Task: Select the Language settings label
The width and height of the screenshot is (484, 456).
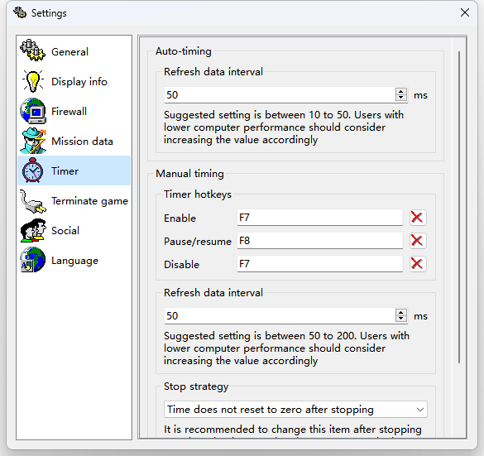Action: point(74,261)
